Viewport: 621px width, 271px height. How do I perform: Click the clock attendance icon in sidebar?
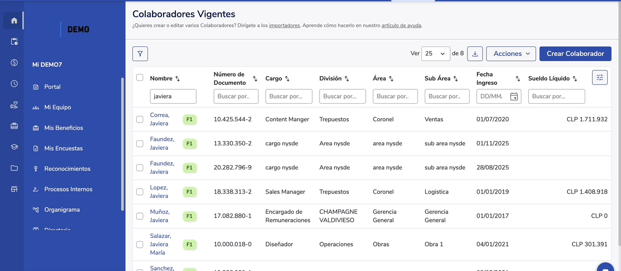point(14,84)
